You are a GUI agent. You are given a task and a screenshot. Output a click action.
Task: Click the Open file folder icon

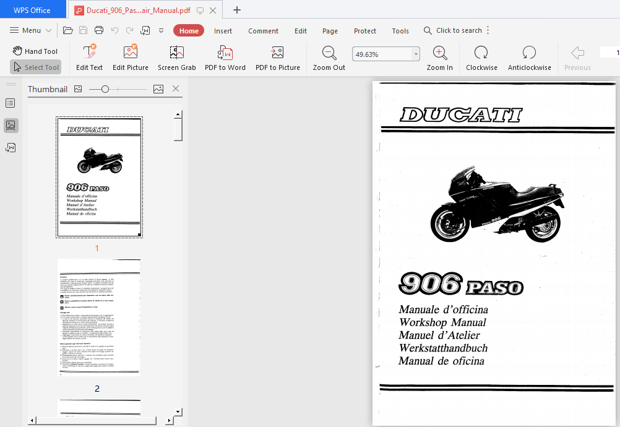[x=68, y=30]
